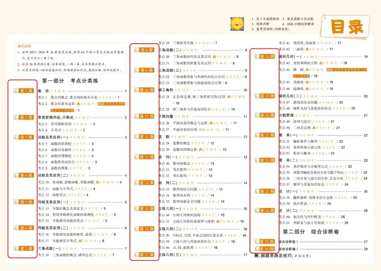Select the 第4周 week badge
This screenshot has height=271, width=381.
coord(23,175)
